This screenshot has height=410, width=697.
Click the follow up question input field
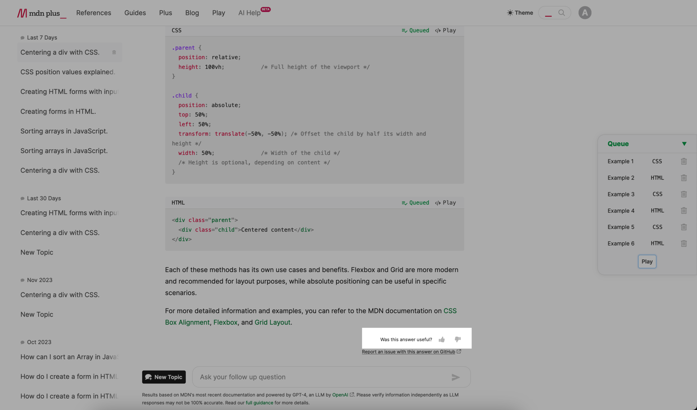tap(321, 377)
